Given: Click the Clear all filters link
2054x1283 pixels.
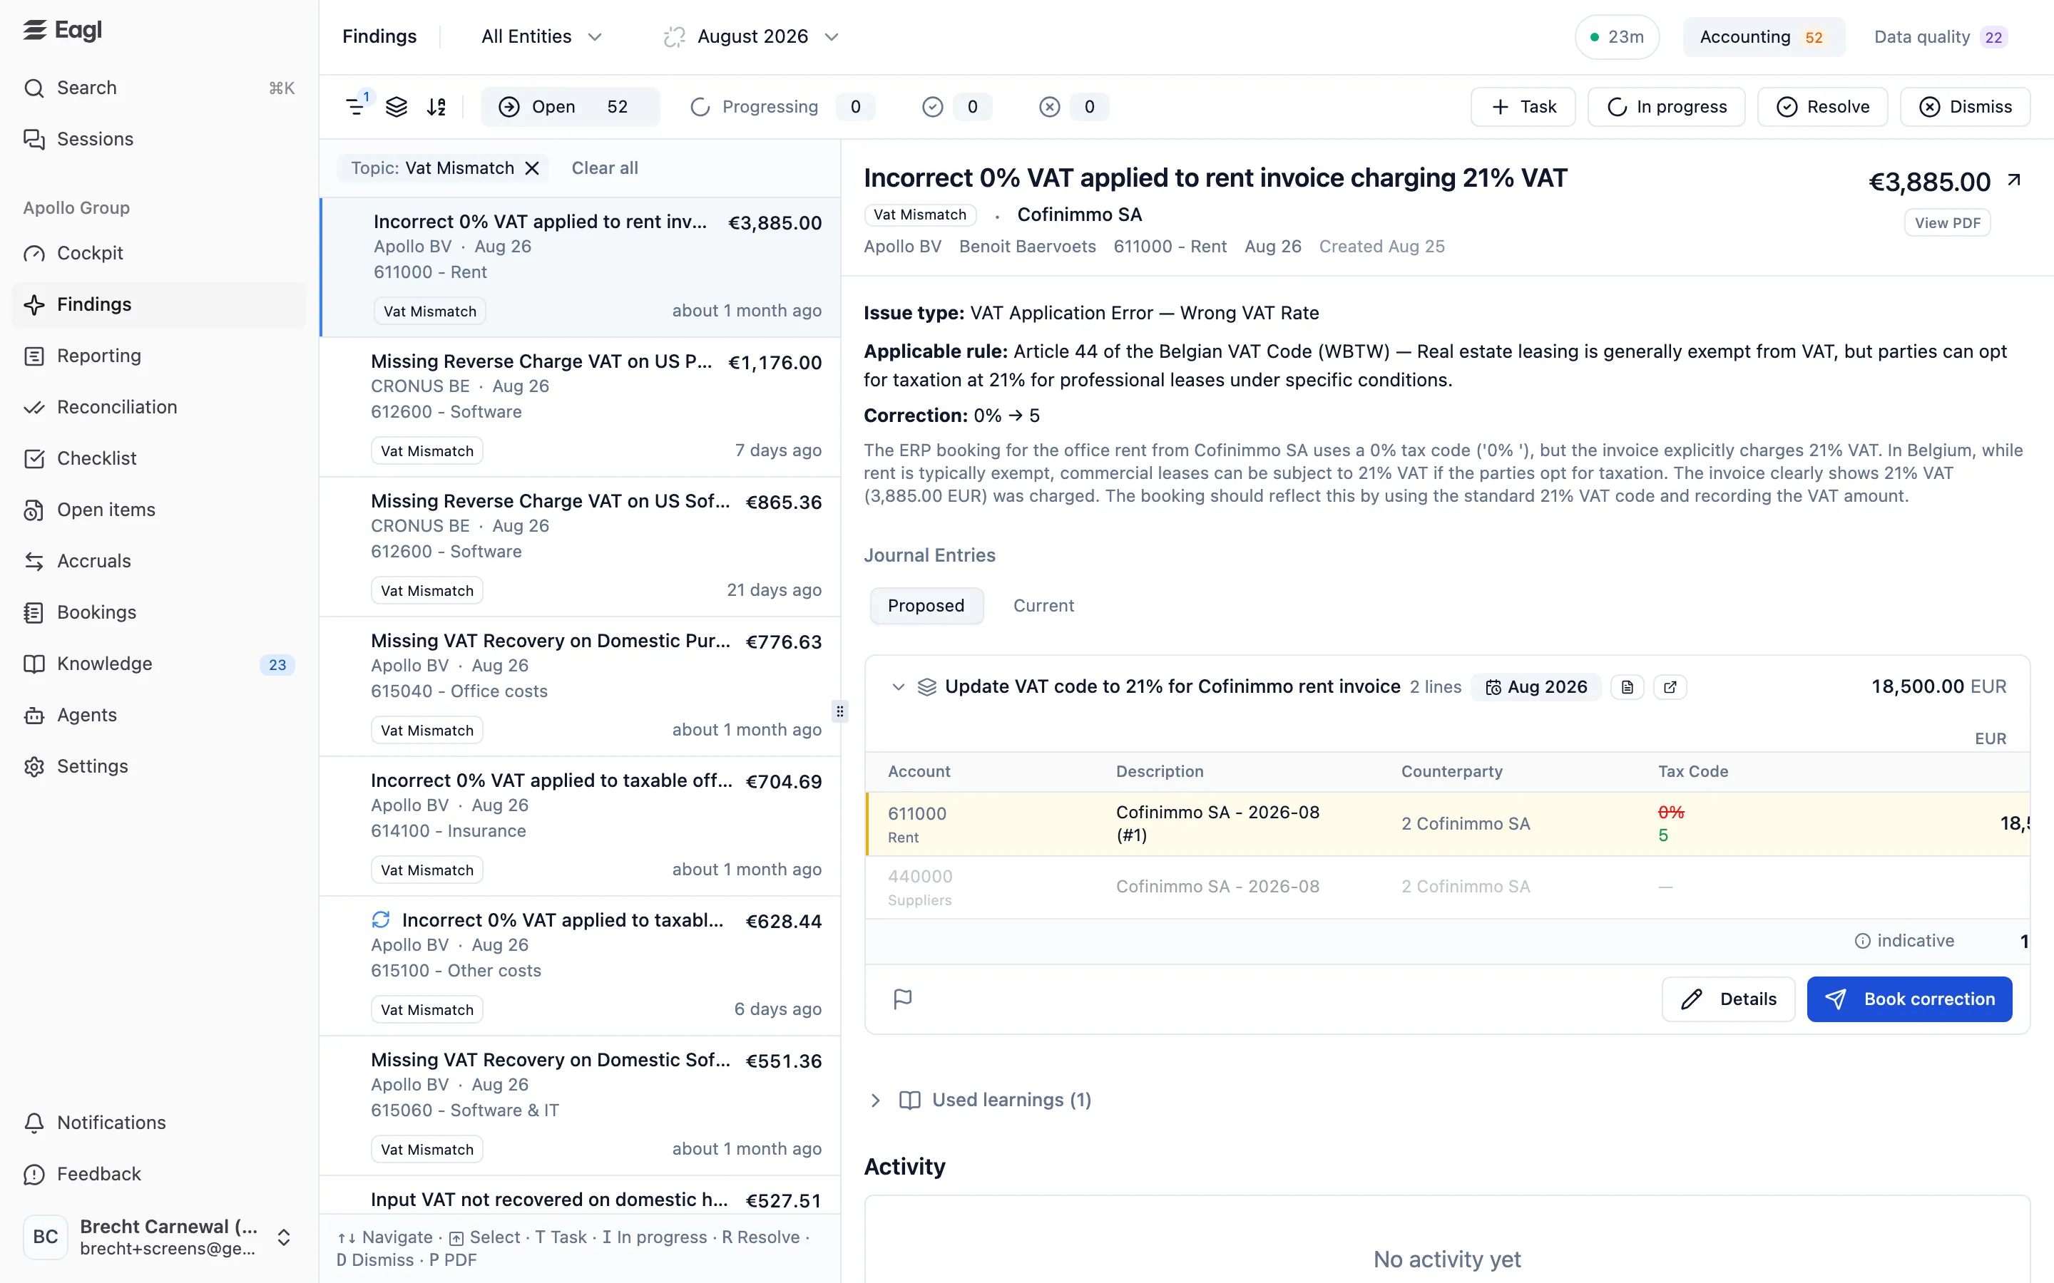Looking at the screenshot, I should coord(604,168).
